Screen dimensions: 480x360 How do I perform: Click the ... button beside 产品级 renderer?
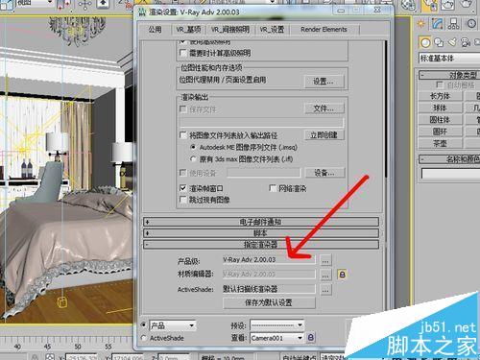(x=325, y=260)
